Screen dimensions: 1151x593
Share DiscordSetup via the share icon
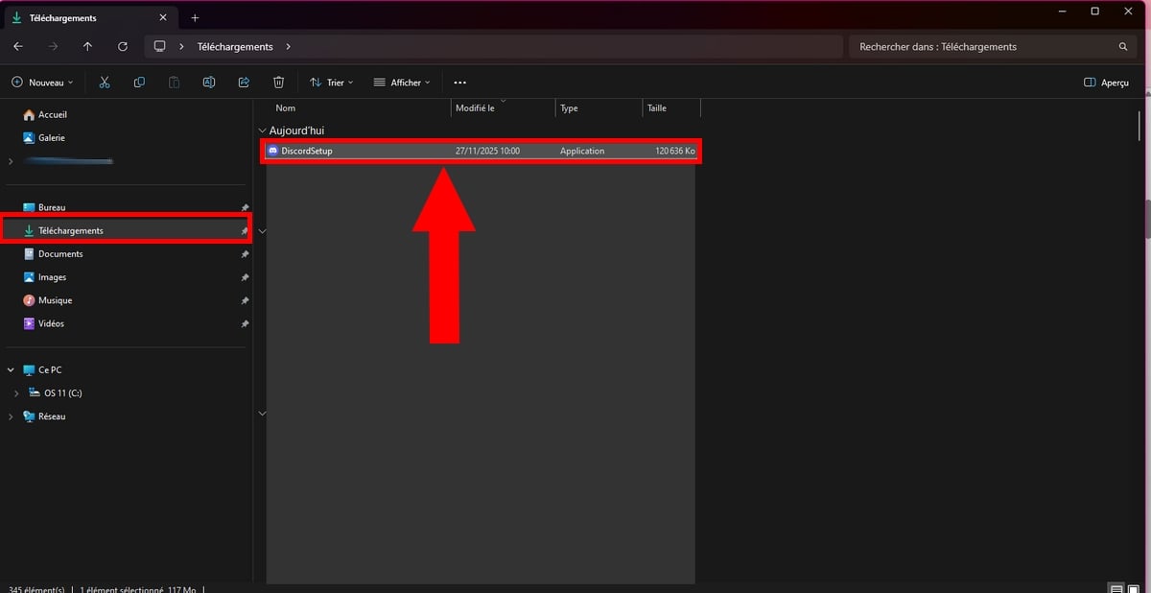[244, 83]
